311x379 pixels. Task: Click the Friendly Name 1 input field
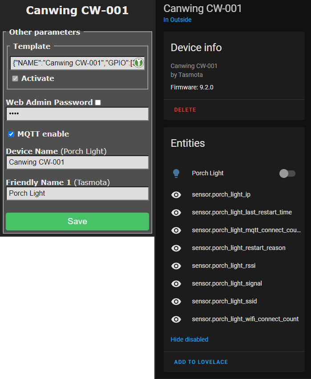click(77, 194)
